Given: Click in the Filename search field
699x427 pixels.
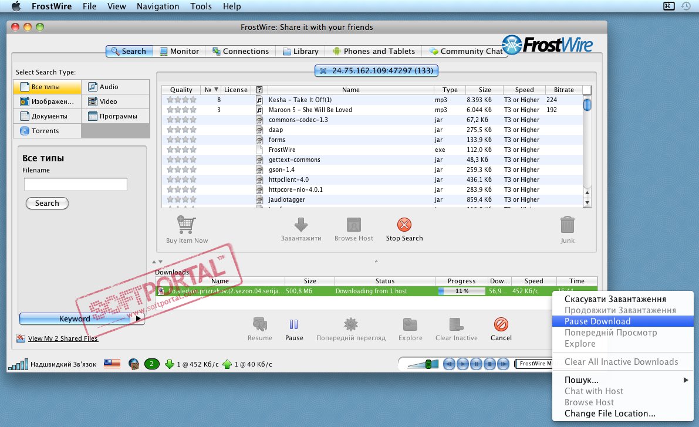Looking at the screenshot, I should pos(75,184).
